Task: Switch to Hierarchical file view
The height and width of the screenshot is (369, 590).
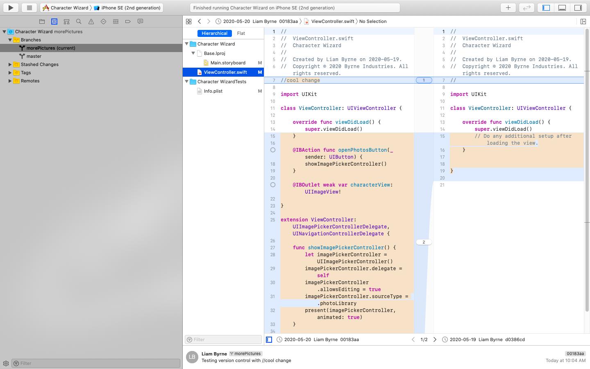Action: (214, 33)
